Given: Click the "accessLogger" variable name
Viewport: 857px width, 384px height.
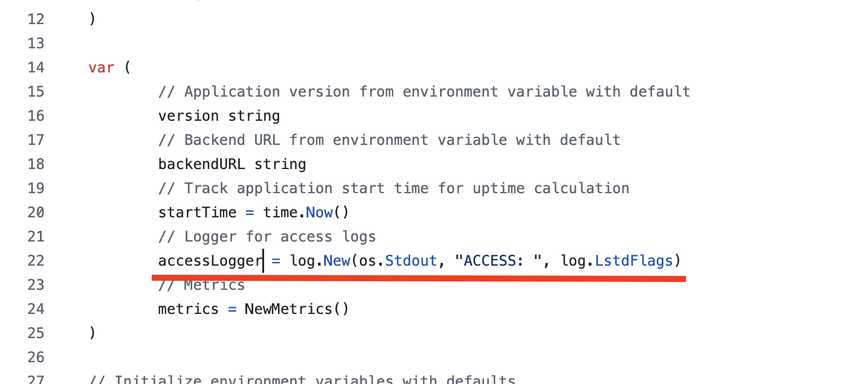Looking at the screenshot, I should pos(210,261).
